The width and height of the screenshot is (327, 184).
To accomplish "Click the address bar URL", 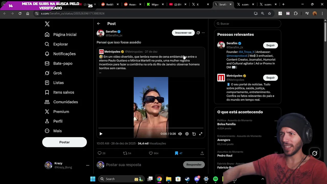I will coord(73,13).
